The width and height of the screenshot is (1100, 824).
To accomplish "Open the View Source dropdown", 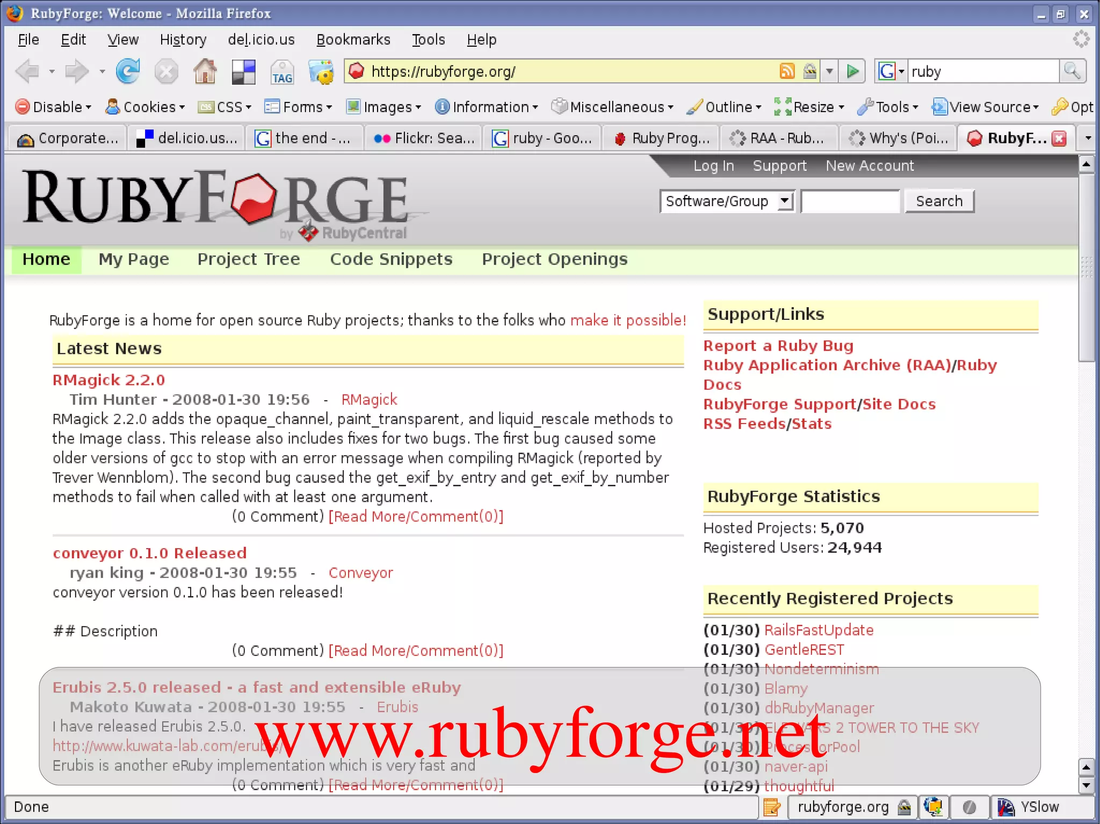I will pos(986,107).
